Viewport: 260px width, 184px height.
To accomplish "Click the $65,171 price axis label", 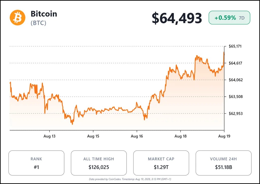I will pos(235,46).
